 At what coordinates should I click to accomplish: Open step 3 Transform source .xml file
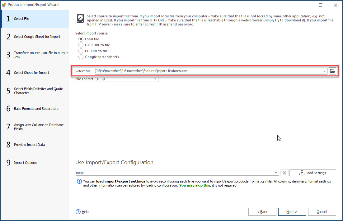pyautogui.click(x=35, y=55)
